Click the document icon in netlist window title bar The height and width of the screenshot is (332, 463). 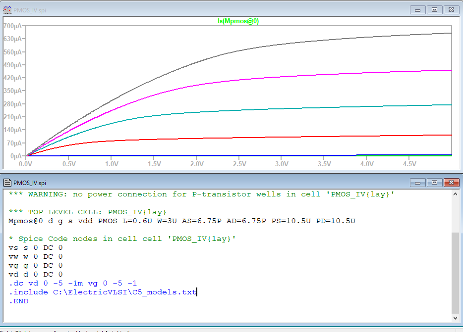[x=8, y=182]
